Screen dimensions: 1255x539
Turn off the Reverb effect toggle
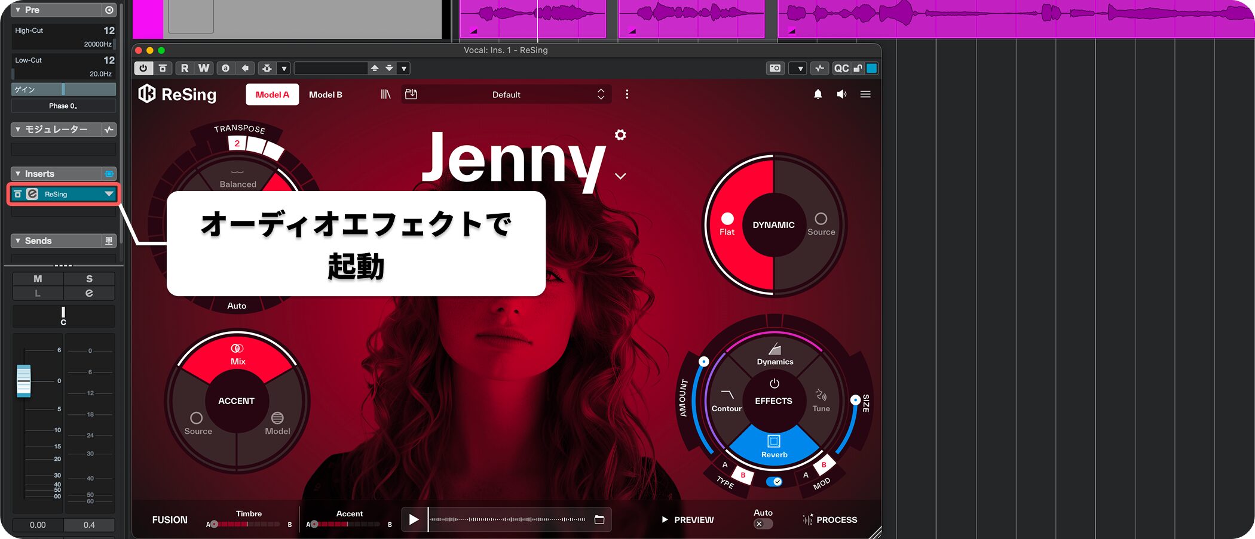pyautogui.click(x=774, y=481)
